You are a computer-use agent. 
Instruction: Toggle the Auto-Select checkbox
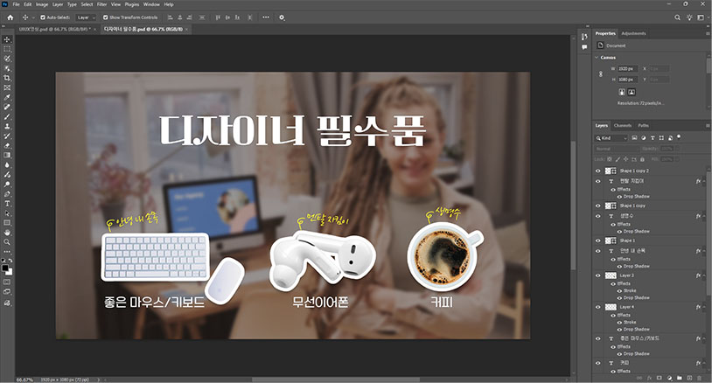43,17
